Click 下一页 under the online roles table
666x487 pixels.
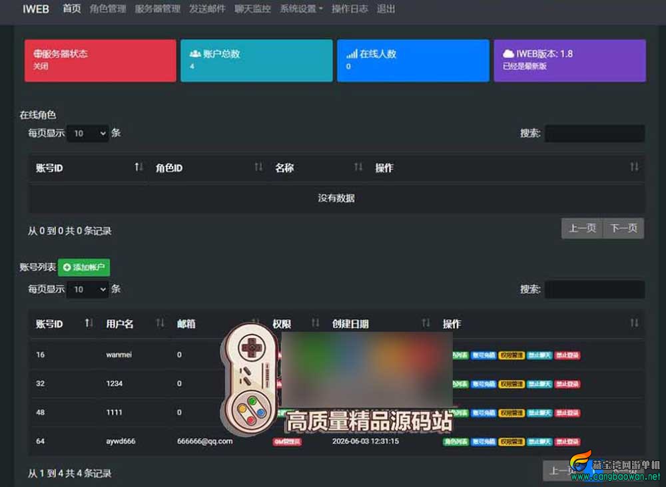tap(623, 229)
